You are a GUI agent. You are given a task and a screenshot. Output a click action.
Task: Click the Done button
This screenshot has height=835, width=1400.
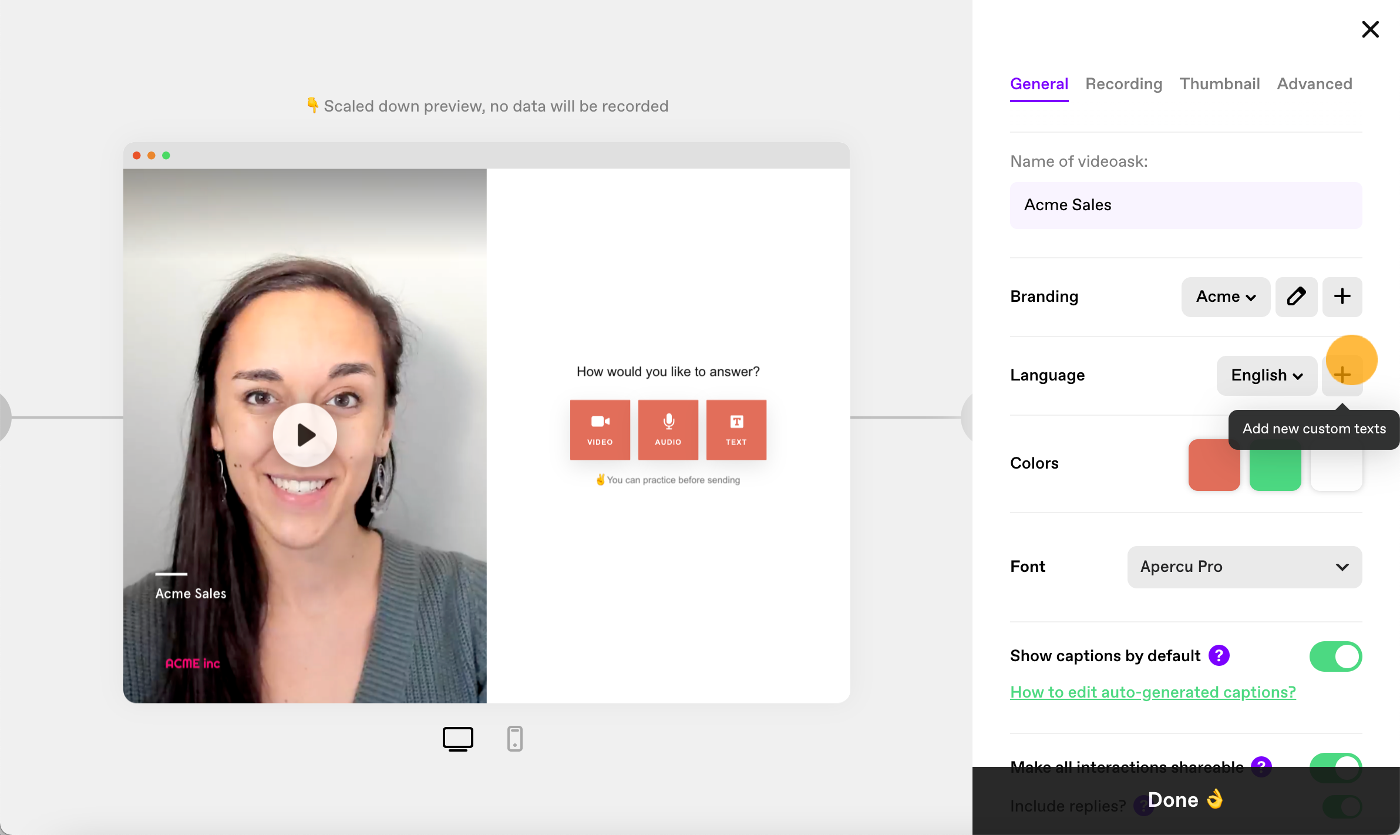pyautogui.click(x=1186, y=800)
